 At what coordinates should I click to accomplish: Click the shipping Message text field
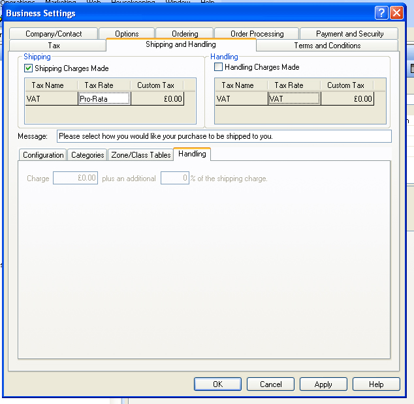[x=224, y=137]
